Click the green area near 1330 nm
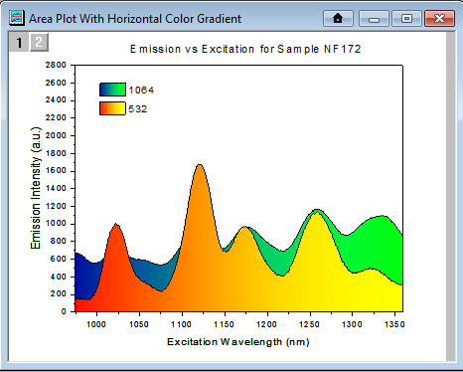The height and width of the screenshot is (372, 463). pos(378,242)
